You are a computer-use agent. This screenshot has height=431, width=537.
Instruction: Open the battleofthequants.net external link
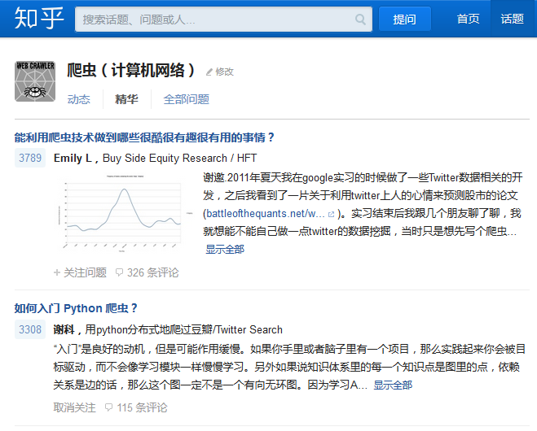pyautogui.click(x=265, y=214)
